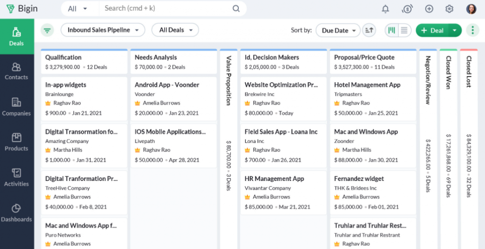Toggle the sort order ascending/descending button
This screenshot has width=485, height=249.
(x=369, y=30)
